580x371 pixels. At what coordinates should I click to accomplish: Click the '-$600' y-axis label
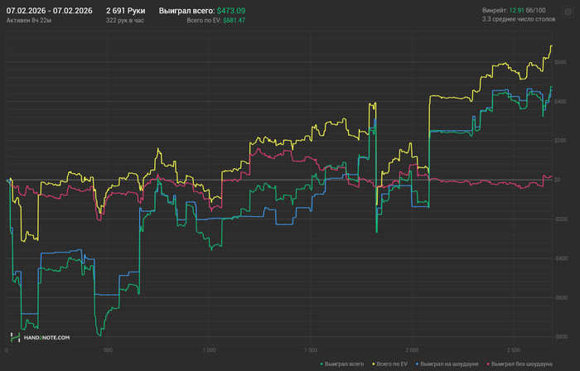560,297
